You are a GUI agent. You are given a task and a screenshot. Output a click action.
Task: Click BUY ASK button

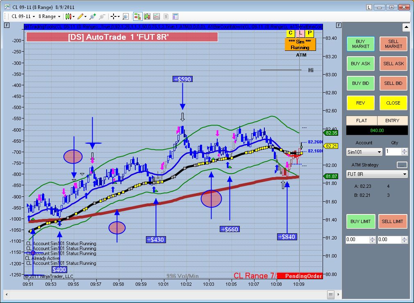click(x=360, y=64)
